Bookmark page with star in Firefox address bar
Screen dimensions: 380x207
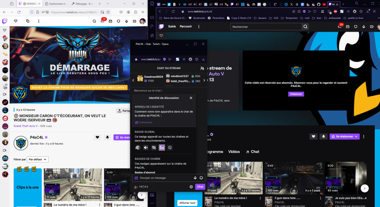108,12
